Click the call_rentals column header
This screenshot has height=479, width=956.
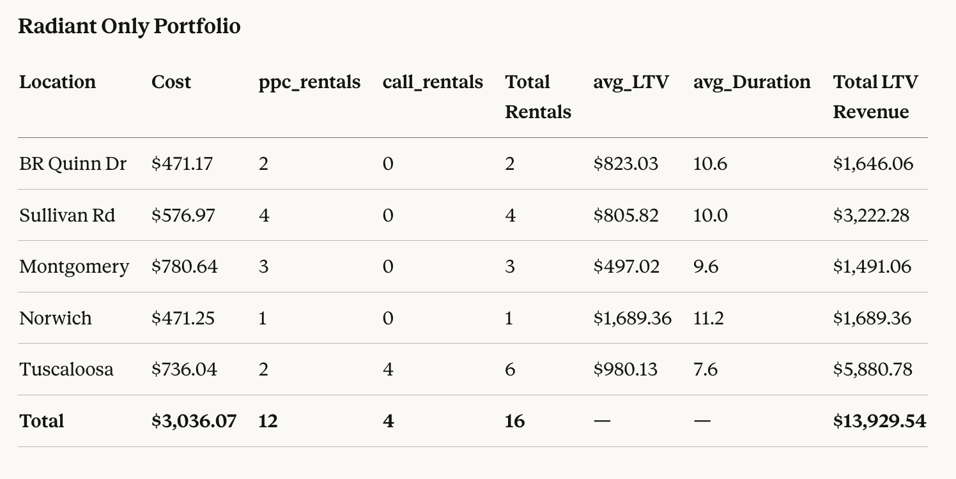pyautogui.click(x=433, y=82)
